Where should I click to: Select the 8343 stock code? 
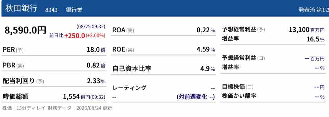[x=52, y=10]
